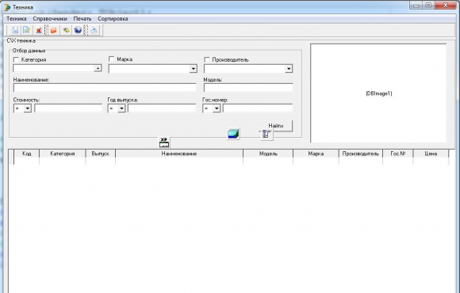Image resolution: width=460 pixels, height=293 pixels.
Task: Click the teal 3D box component icon
Action: (x=233, y=134)
